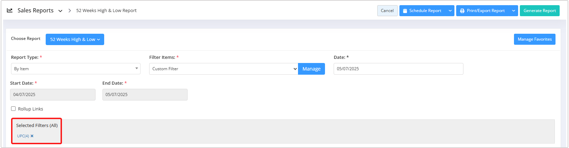The height and width of the screenshot is (148, 569).
Task: Remove the UPC(4) filter using its X icon
Action: pyautogui.click(x=32, y=136)
